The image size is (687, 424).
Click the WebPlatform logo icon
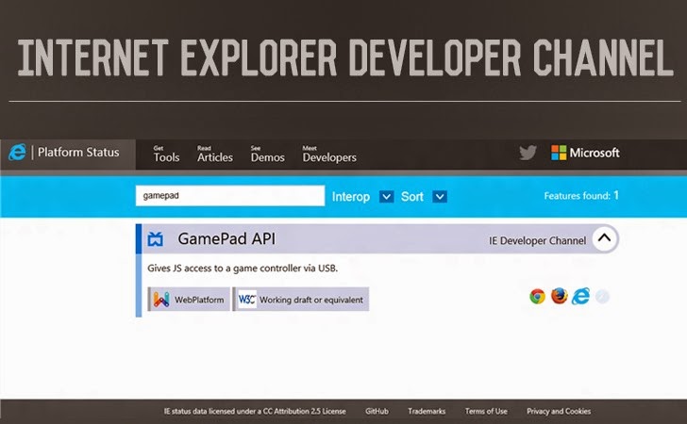161,300
